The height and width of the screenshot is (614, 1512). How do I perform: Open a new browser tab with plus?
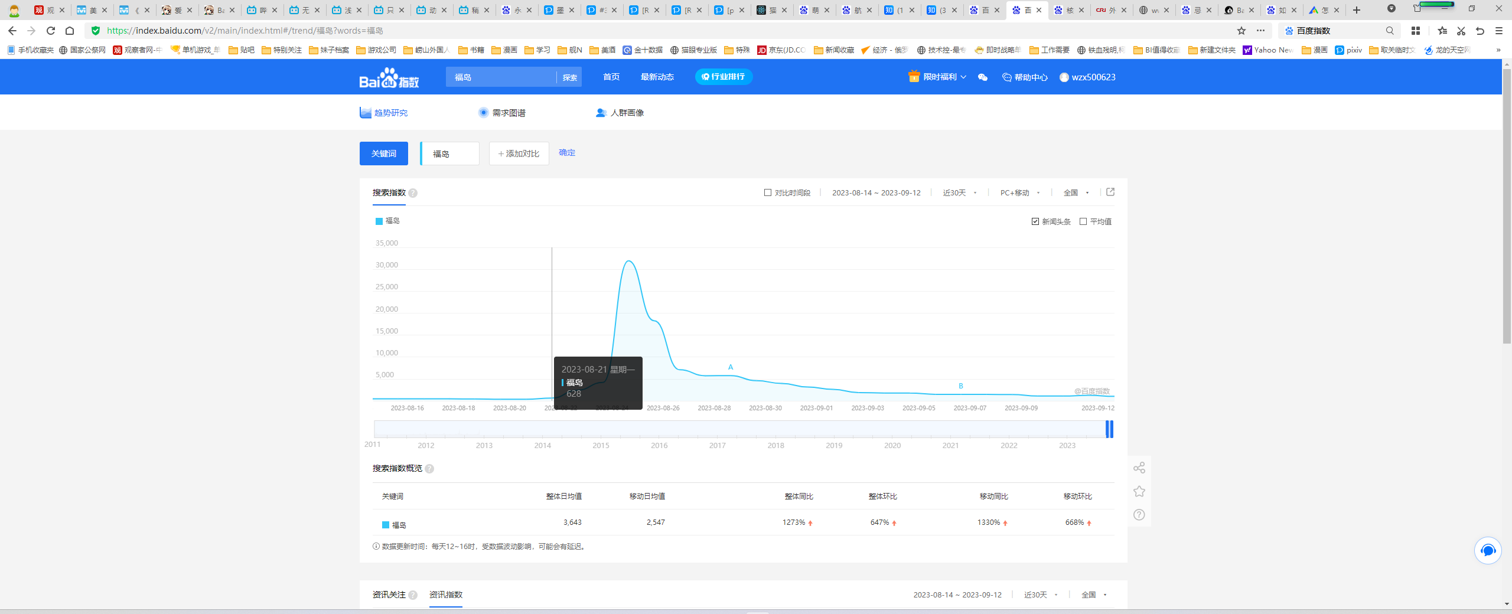tap(1357, 10)
